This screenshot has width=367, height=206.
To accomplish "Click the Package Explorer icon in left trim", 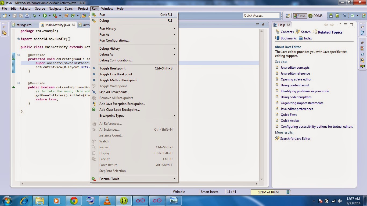I will coord(4,33).
